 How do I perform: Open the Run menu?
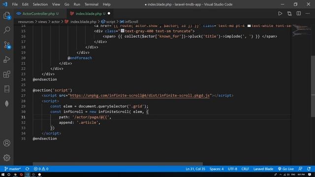77,4
